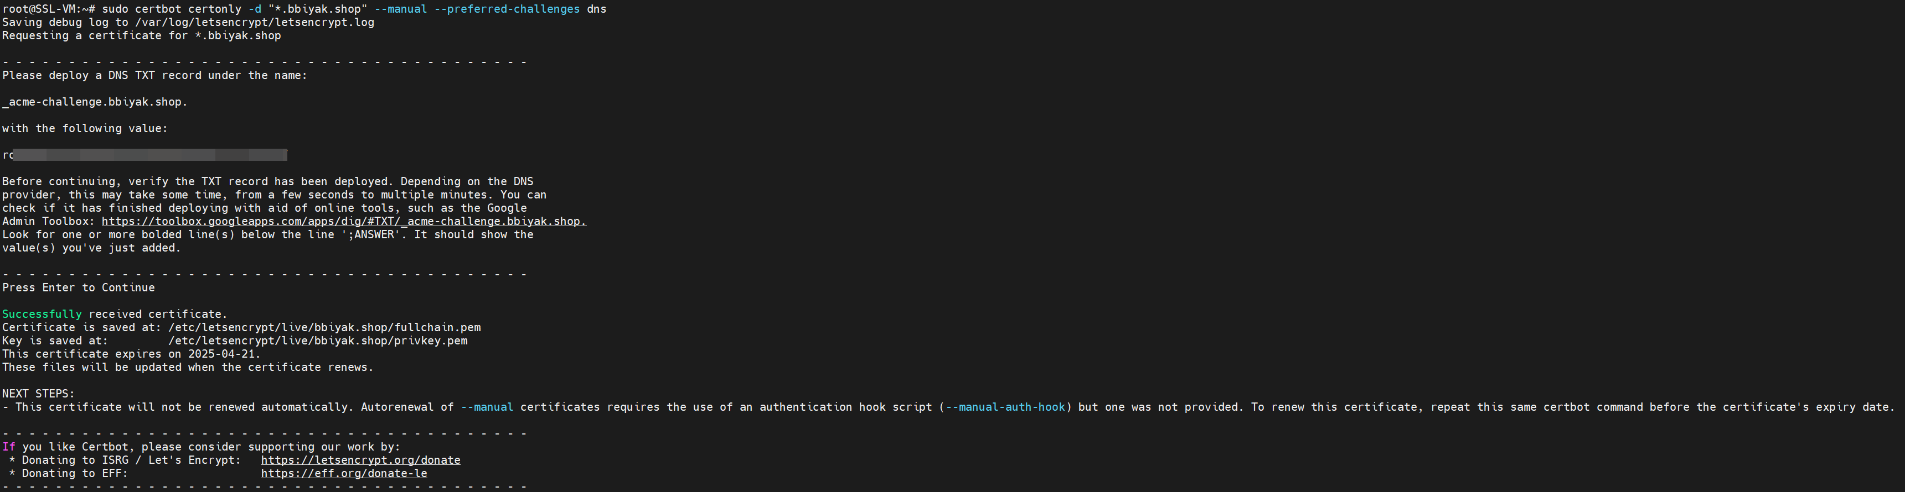Click the "If you like Certbot" line

tap(201, 448)
